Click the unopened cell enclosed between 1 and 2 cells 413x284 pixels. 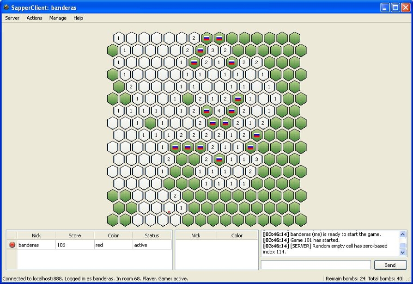(x=188, y=99)
